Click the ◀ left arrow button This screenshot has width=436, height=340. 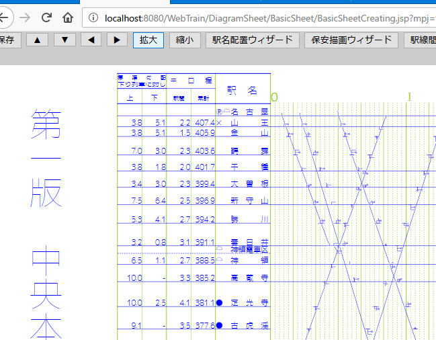coord(91,40)
